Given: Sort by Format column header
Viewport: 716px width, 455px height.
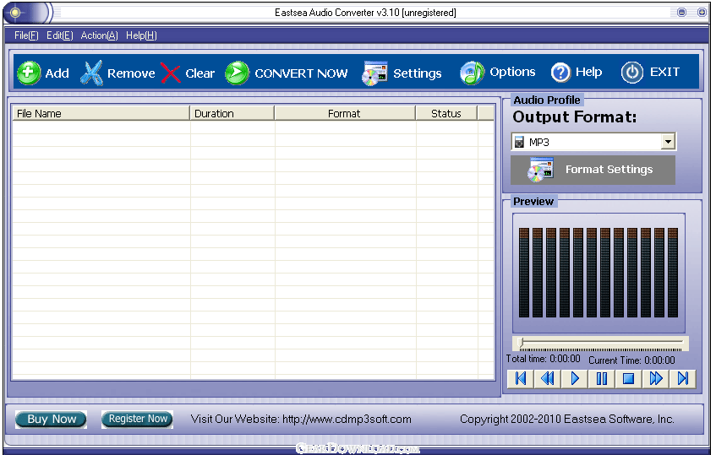Looking at the screenshot, I should click(345, 113).
